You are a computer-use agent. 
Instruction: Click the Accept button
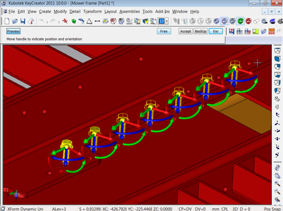(x=185, y=32)
